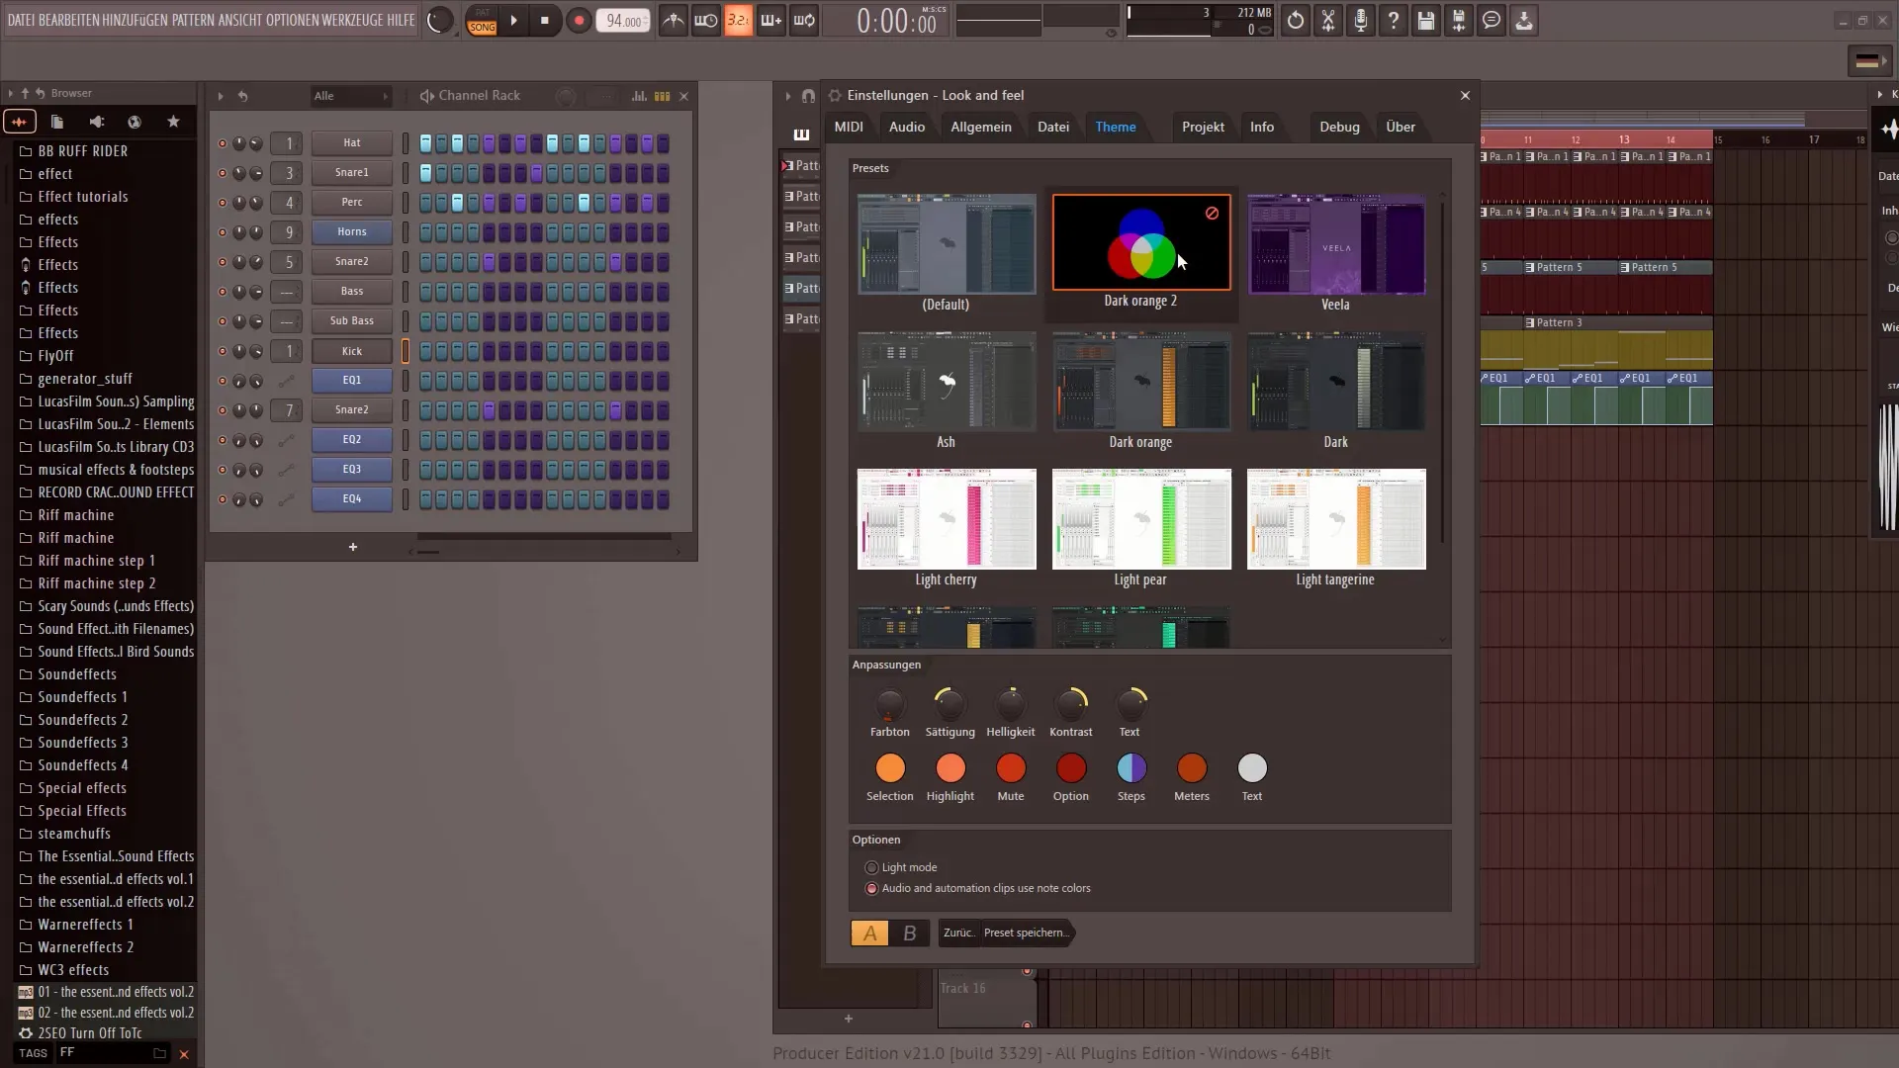Select the record button in toolbar

click(x=578, y=20)
